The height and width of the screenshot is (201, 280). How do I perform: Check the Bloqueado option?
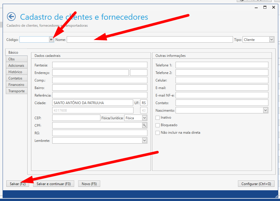click(x=158, y=125)
